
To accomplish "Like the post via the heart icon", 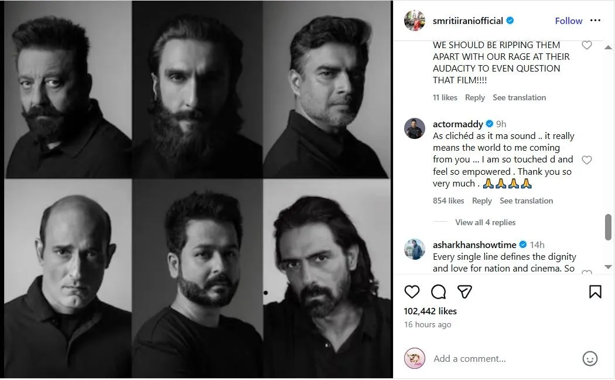I will (412, 291).
